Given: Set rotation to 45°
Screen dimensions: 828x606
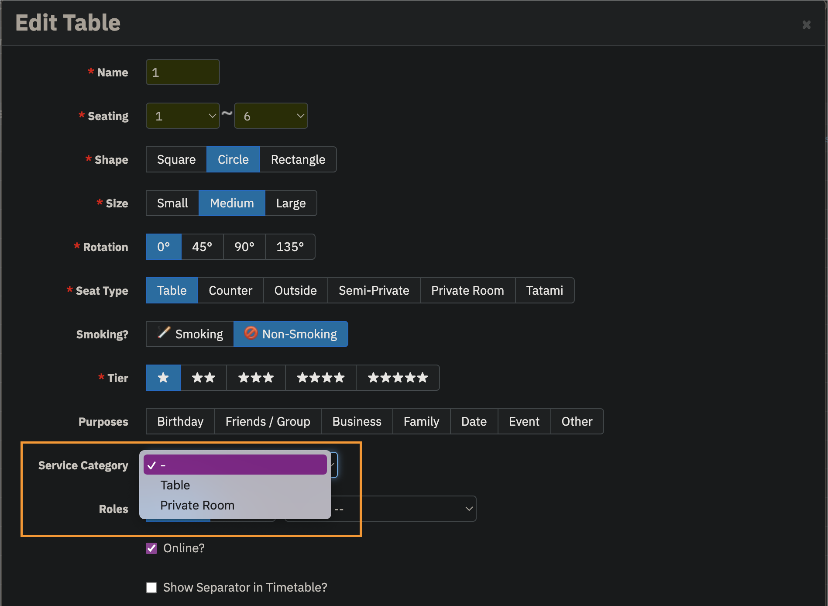Looking at the screenshot, I should click(202, 247).
